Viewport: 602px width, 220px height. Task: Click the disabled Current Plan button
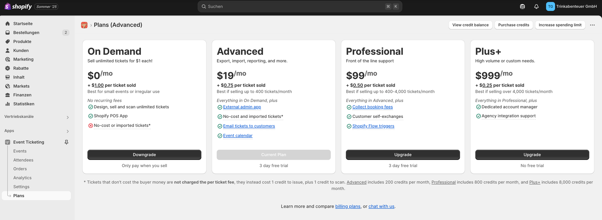[274, 155]
